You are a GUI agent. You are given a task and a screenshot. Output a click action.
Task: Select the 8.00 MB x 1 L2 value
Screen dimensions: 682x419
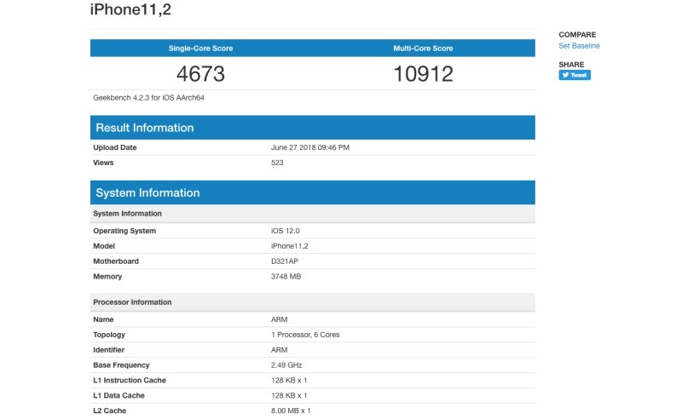(x=291, y=410)
